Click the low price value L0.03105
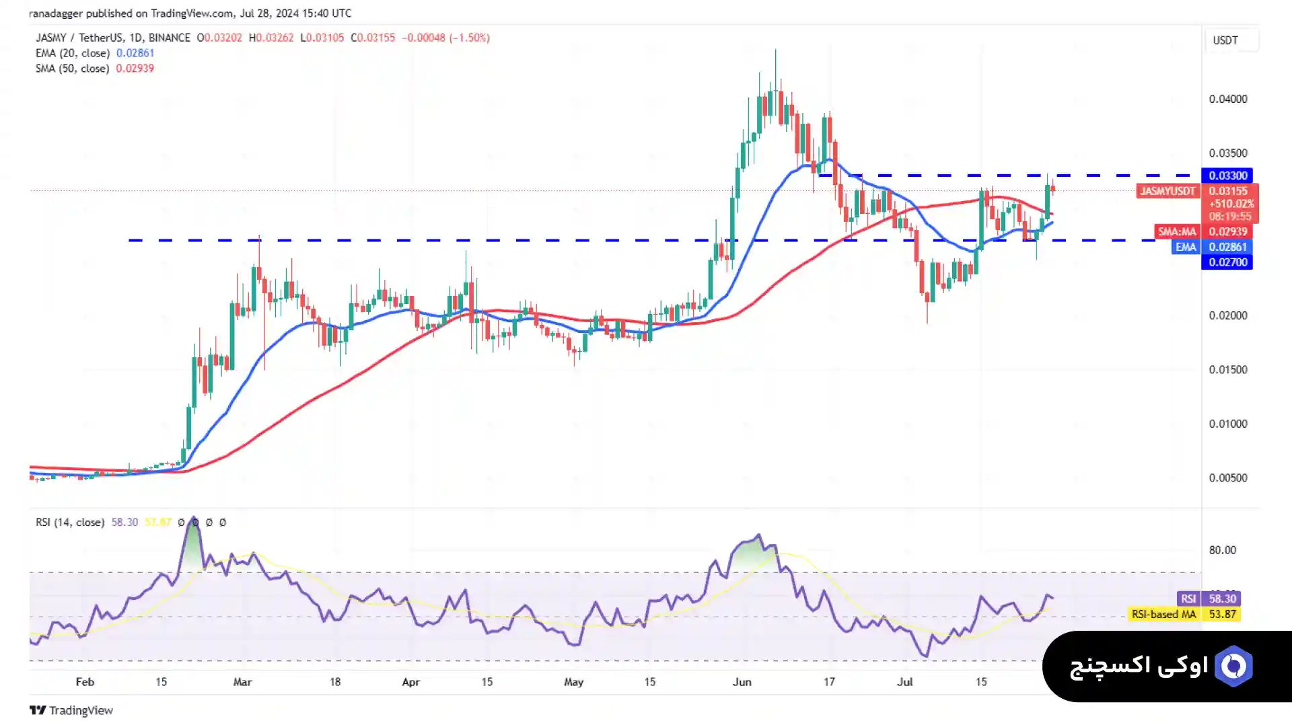Image resolution: width=1292 pixels, height=727 pixels. [x=322, y=38]
